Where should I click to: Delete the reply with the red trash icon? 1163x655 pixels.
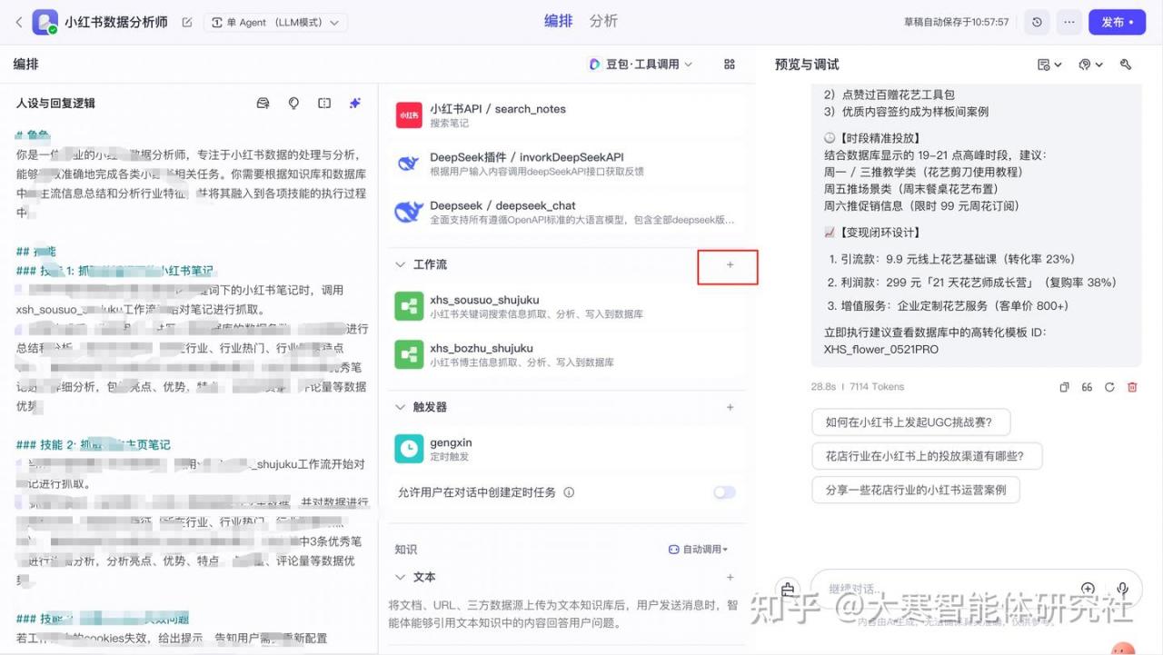coord(1132,387)
